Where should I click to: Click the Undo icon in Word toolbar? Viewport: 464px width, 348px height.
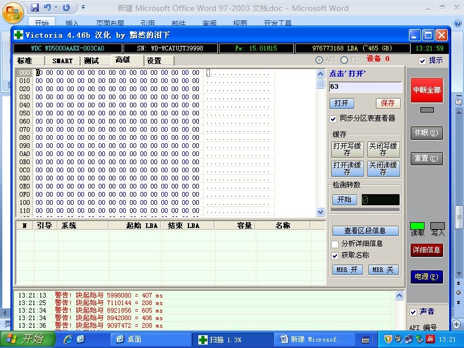coord(47,8)
